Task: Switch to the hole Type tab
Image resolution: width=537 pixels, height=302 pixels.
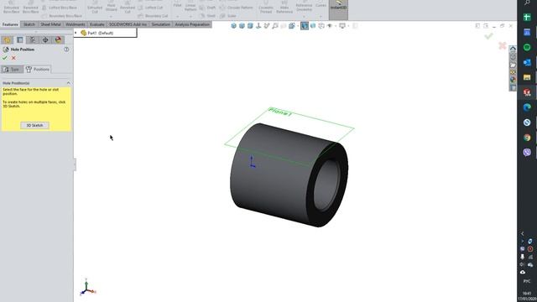Action: [x=12, y=69]
